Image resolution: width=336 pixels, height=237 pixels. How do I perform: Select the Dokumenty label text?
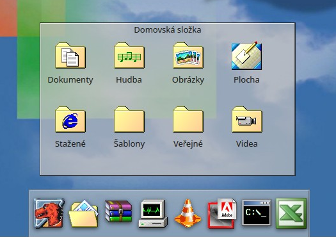point(70,80)
